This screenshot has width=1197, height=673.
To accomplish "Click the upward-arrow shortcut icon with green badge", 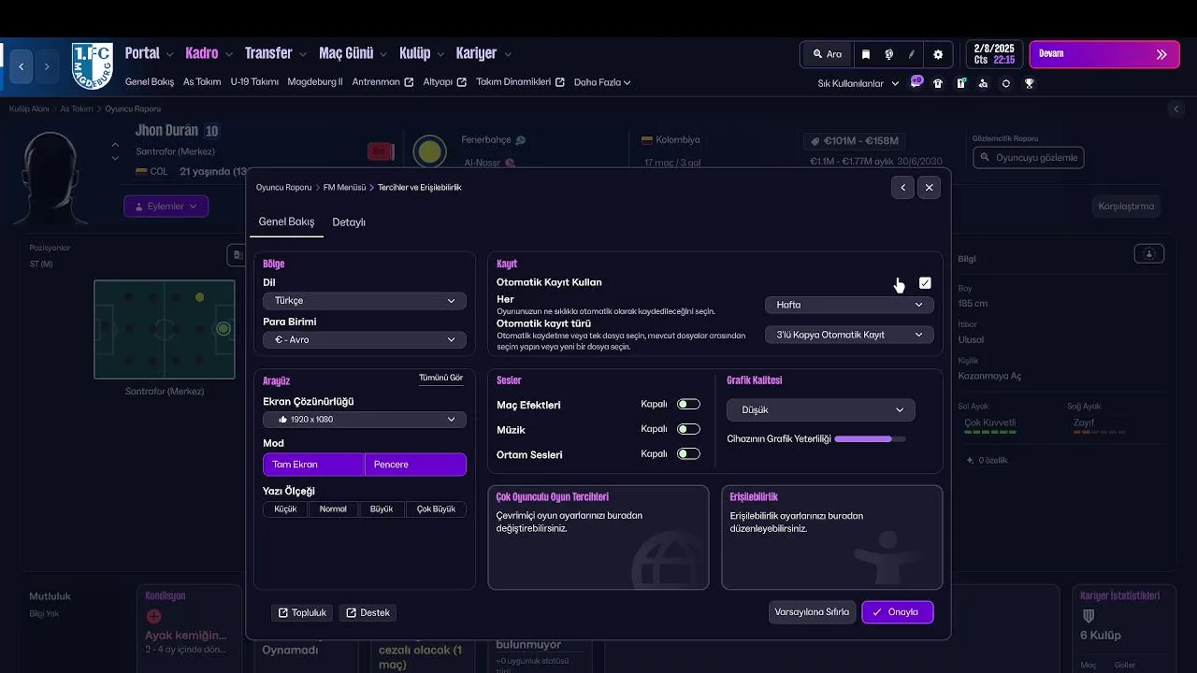I will point(961,83).
